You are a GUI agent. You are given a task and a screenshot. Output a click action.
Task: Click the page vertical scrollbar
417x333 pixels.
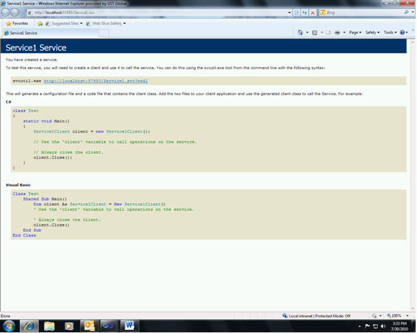413,176
